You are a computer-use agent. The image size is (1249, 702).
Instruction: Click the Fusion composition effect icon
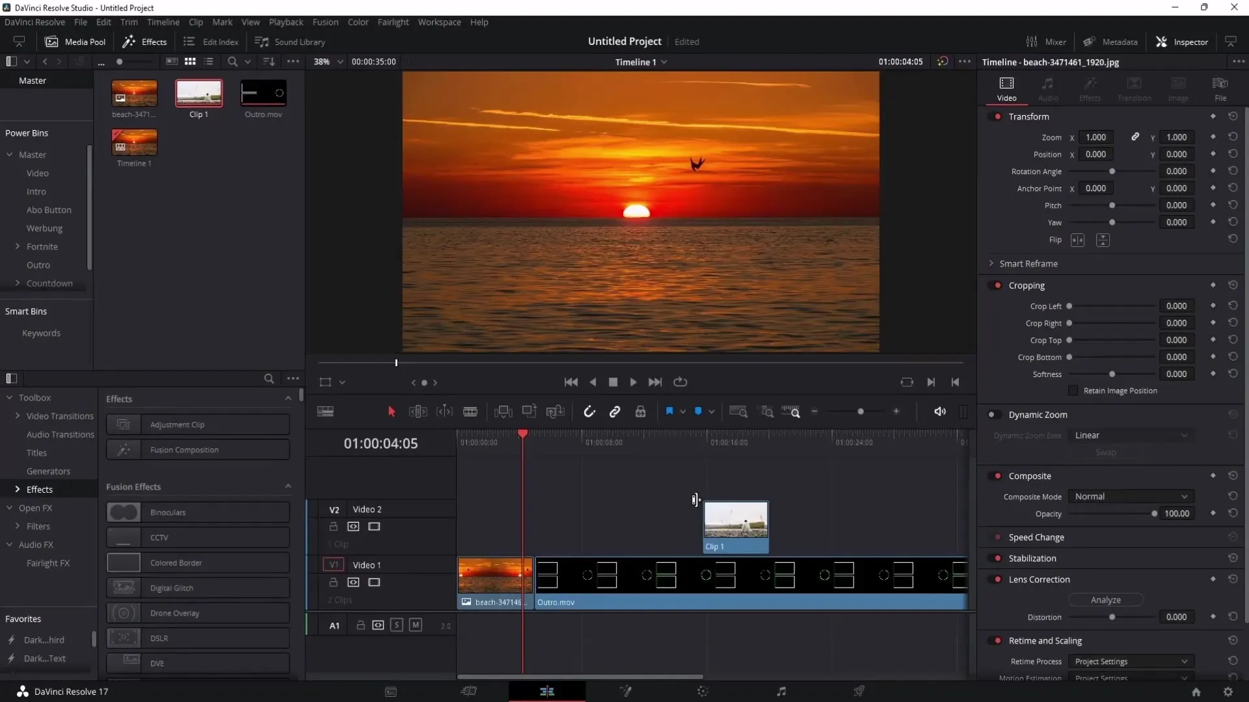pyautogui.click(x=123, y=449)
